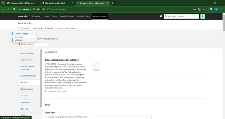Reload the page with refresh icon

pos(14,9)
